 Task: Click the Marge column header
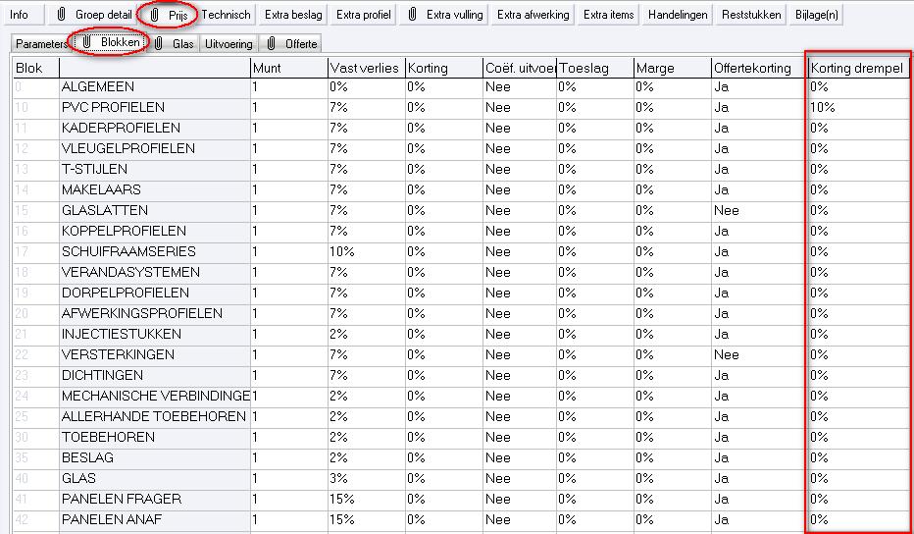click(673, 69)
